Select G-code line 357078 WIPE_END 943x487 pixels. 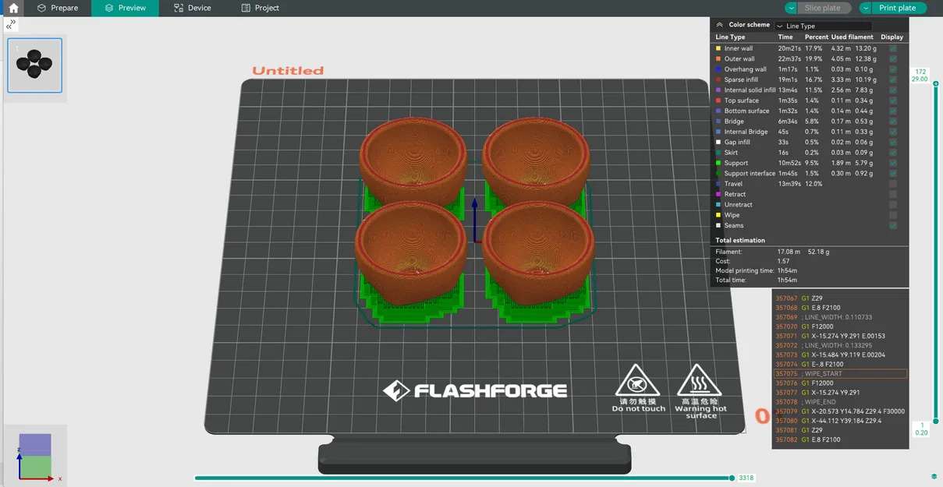point(840,402)
